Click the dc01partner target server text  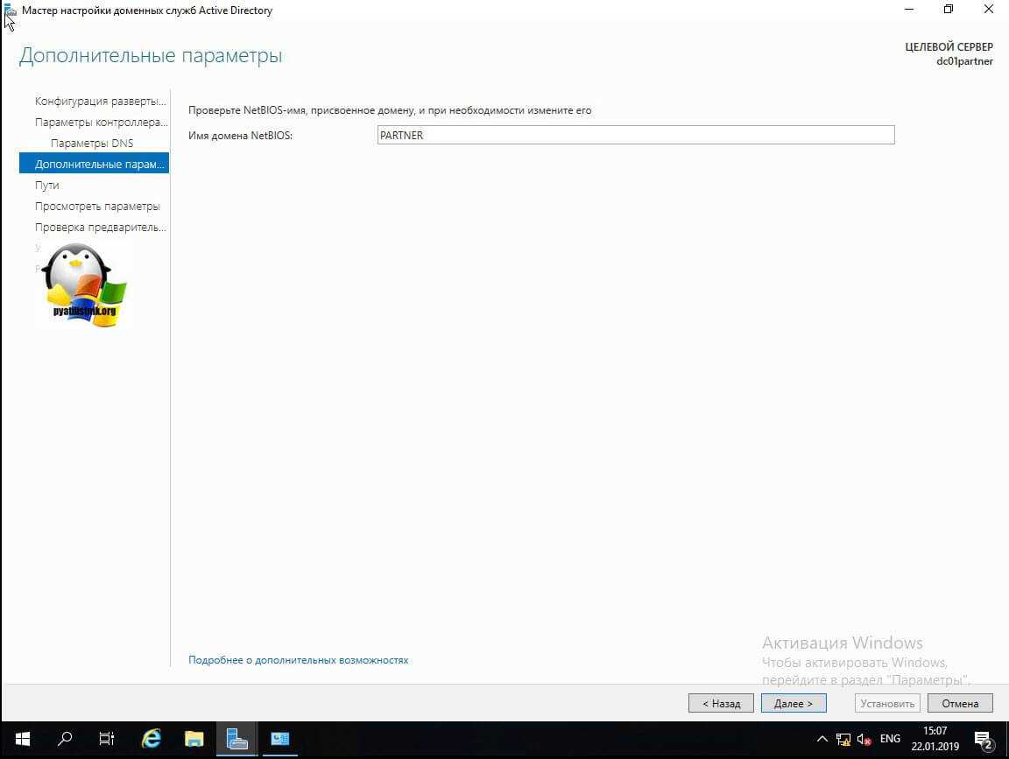point(964,62)
